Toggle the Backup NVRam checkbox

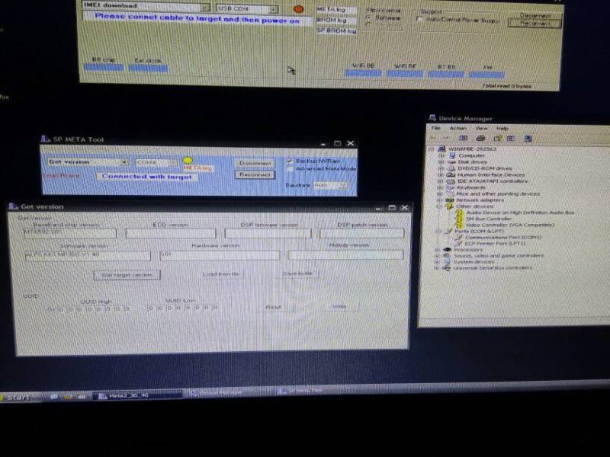[x=289, y=161]
